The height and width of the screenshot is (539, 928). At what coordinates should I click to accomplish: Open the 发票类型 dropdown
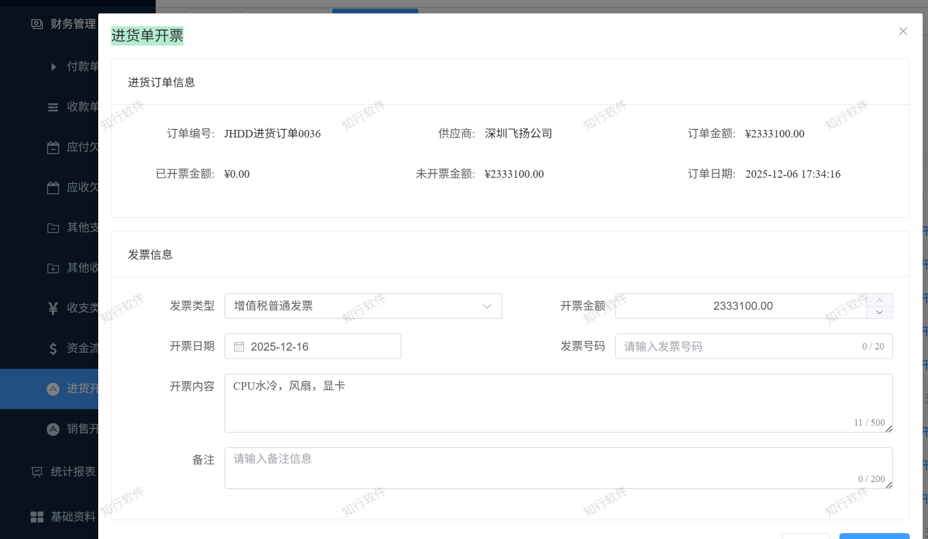[x=363, y=306]
